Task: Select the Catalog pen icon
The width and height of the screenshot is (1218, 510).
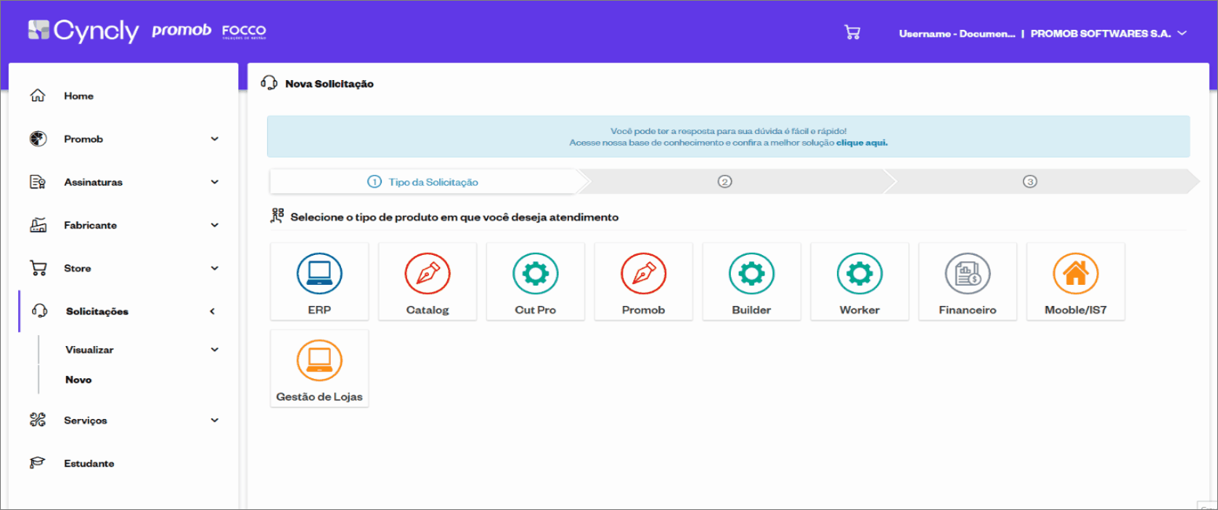Action: [427, 273]
